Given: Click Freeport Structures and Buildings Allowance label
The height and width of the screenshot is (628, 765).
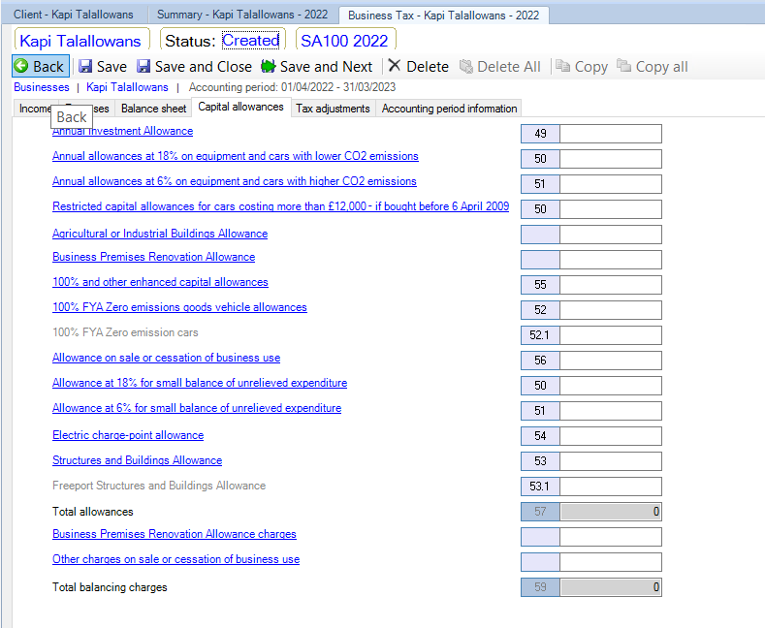Looking at the screenshot, I should [x=159, y=486].
